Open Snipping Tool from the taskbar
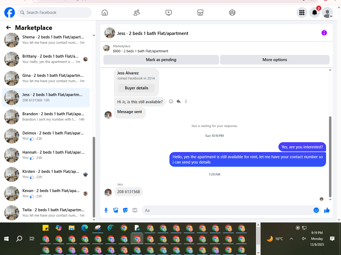Screen dimensions: 341x255 pos(98,228)
